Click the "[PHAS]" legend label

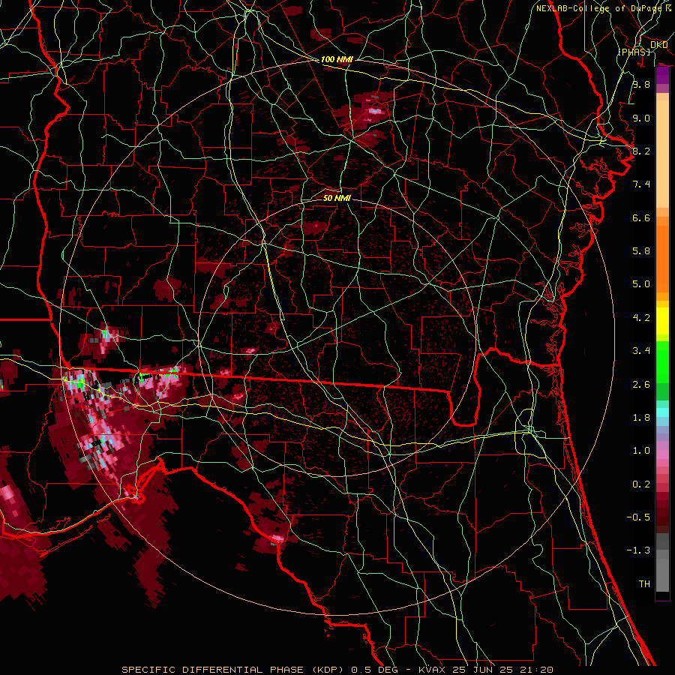click(x=634, y=52)
